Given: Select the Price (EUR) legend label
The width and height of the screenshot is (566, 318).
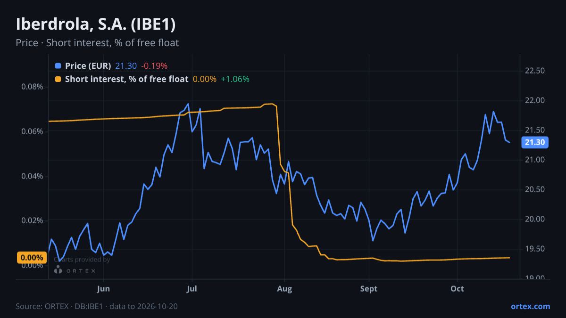Looking at the screenshot, I should [x=88, y=65].
